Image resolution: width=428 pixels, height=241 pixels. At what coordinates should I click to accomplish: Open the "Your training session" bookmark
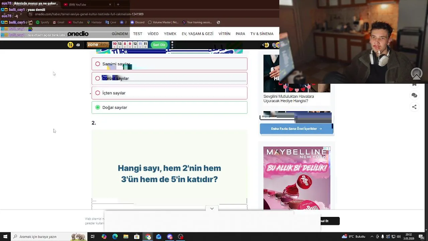coord(197,22)
